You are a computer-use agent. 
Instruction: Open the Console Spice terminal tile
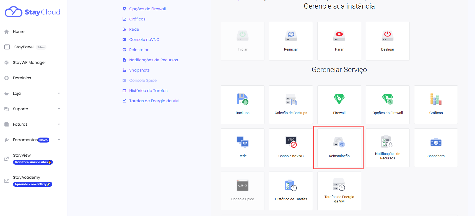pos(243,191)
